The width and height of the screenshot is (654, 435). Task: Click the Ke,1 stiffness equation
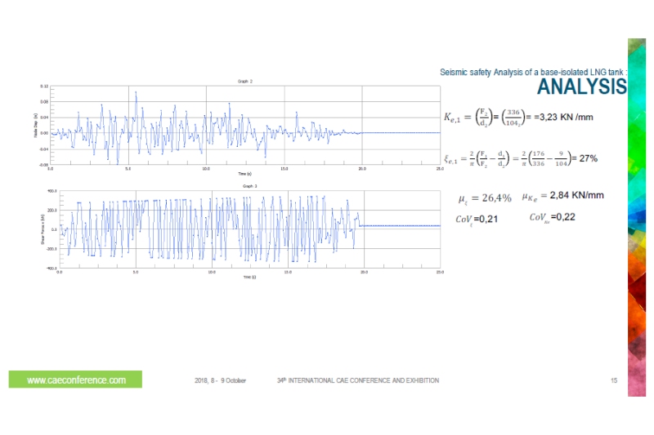[x=517, y=116]
